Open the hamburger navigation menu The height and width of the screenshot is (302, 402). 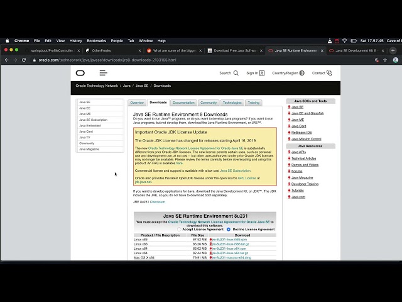tap(103, 73)
